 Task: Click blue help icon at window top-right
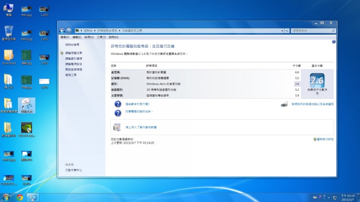tap(333, 42)
